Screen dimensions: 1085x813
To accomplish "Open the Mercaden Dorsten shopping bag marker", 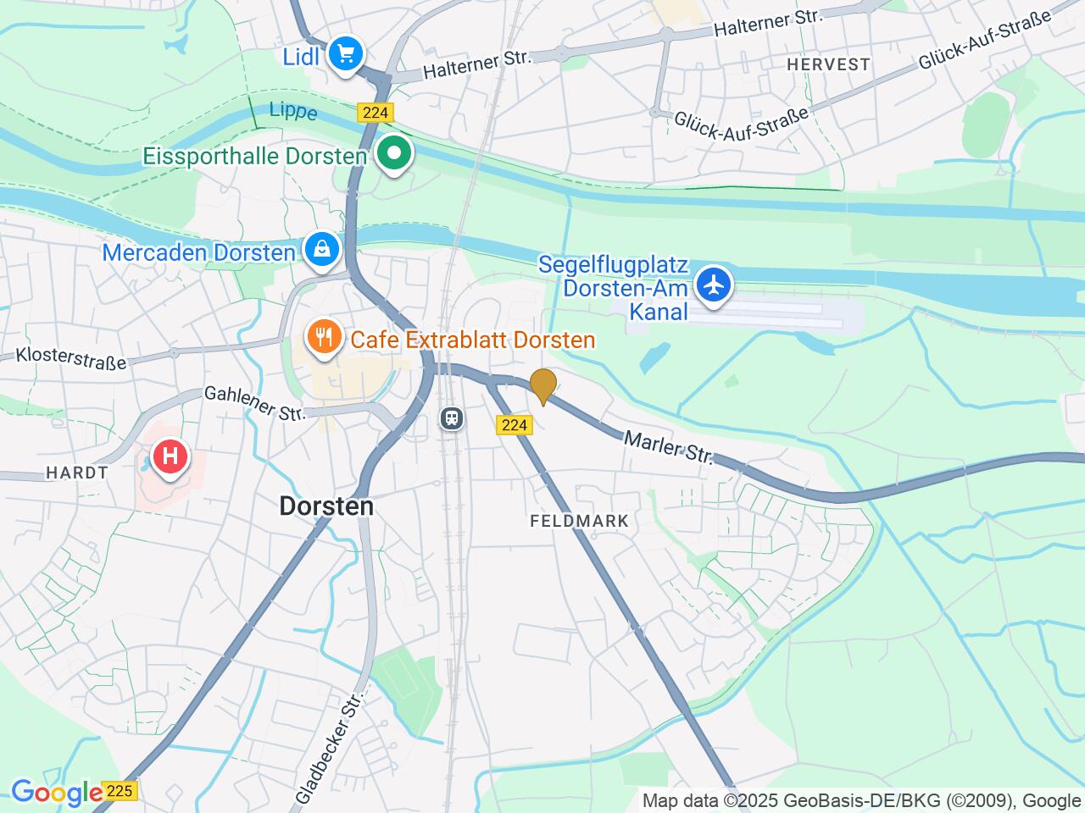I will pyautogui.click(x=323, y=251).
